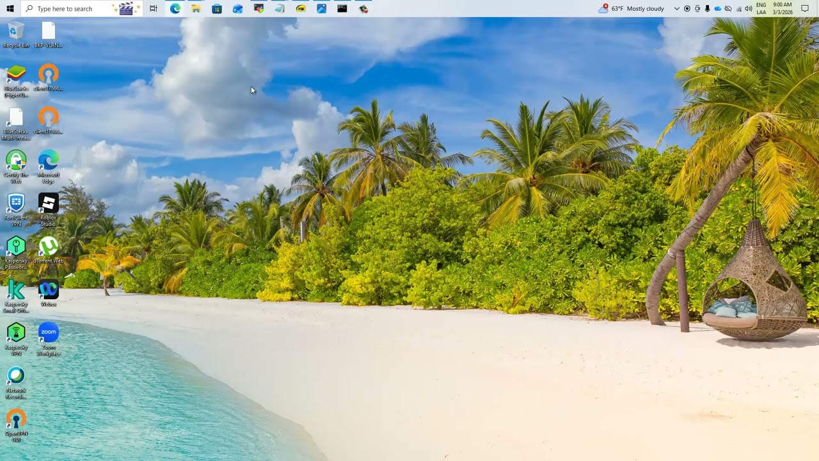Select the Webex desktop shortcut
The width and height of the screenshot is (819, 461).
click(49, 293)
